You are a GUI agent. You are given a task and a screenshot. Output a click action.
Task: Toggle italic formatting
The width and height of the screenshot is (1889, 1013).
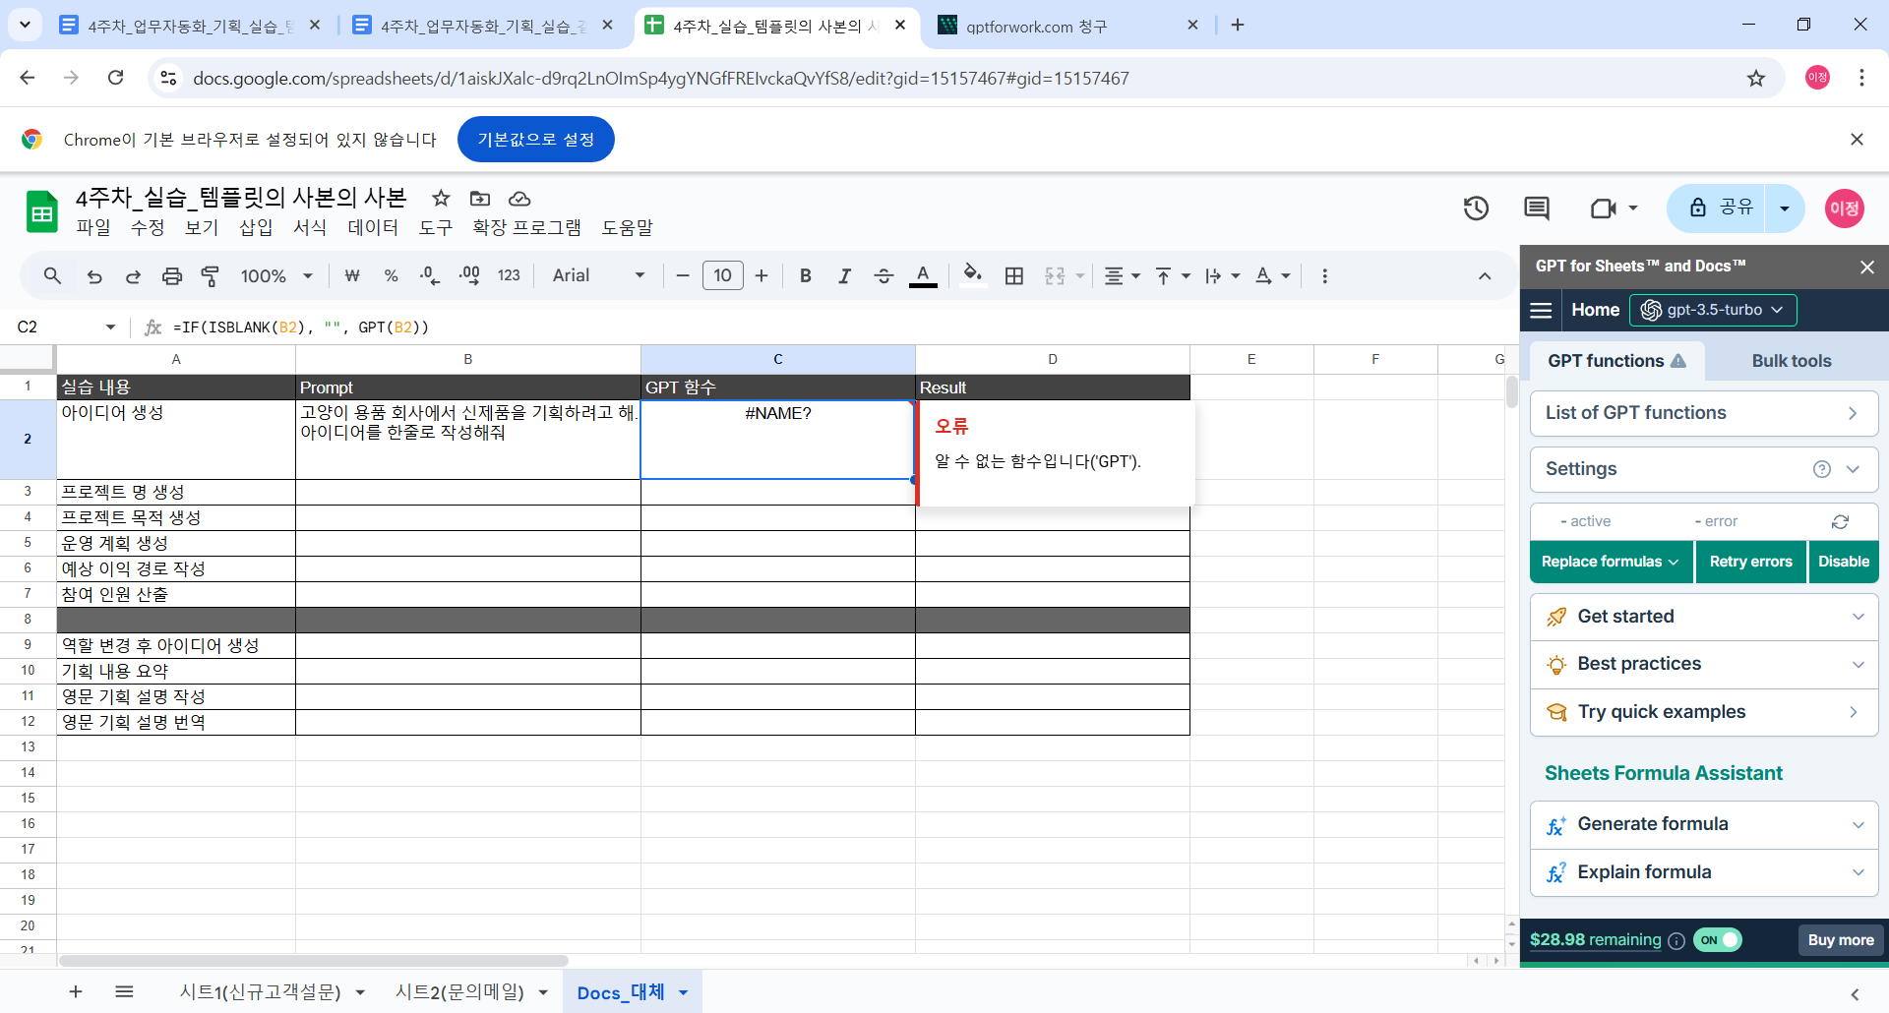coord(844,276)
